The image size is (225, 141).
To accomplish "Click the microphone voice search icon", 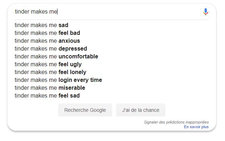I will 205,12.
